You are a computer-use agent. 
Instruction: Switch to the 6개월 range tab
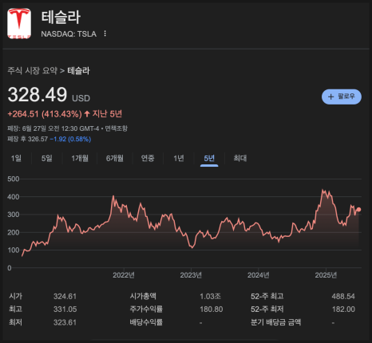(x=115, y=159)
